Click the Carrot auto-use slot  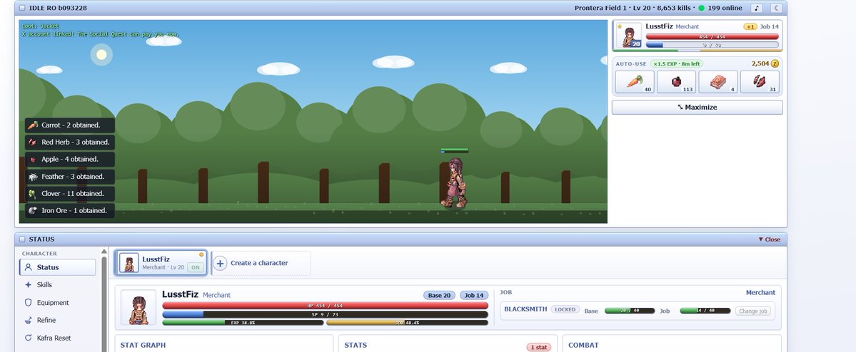click(x=635, y=82)
